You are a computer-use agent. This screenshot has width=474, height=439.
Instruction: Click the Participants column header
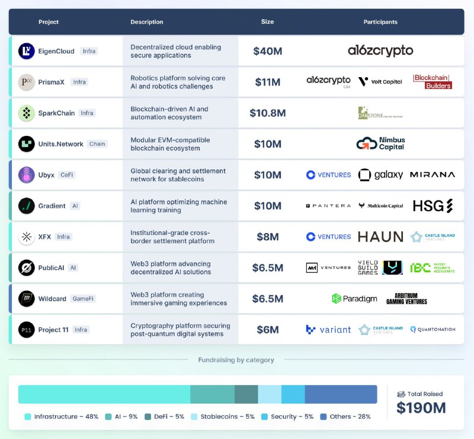click(380, 22)
